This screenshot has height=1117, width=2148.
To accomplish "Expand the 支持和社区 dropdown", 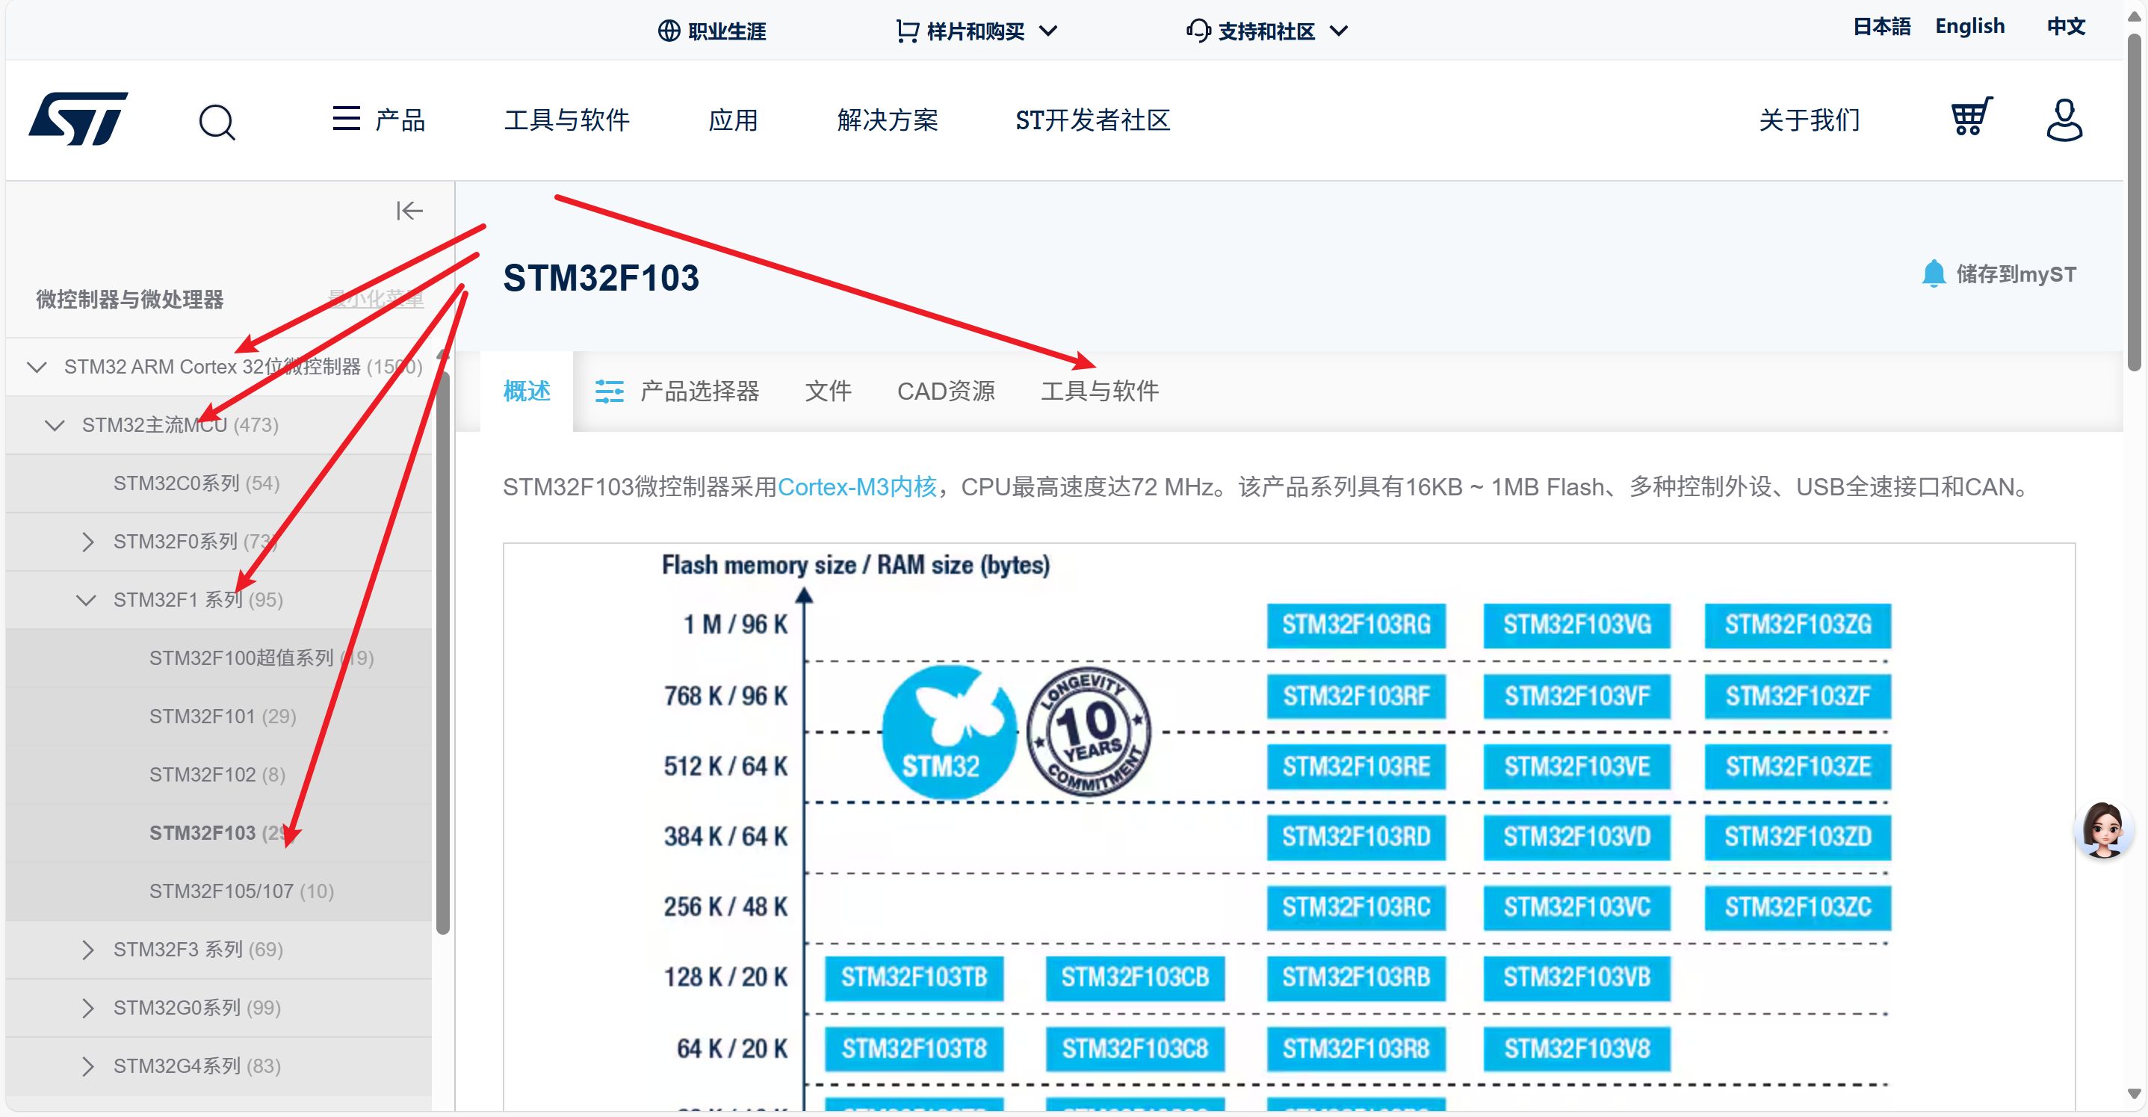I will (1339, 31).
